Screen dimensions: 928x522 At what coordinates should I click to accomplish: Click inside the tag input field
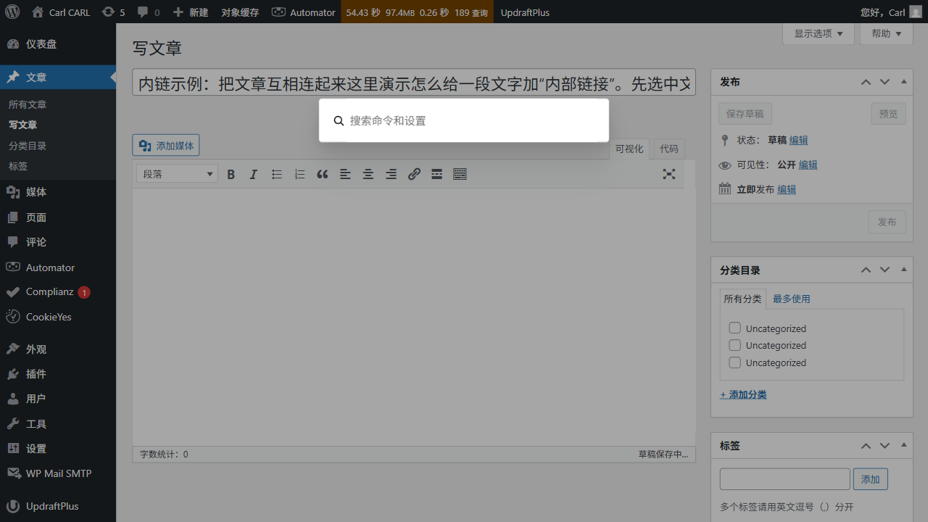pyautogui.click(x=784, y=478)
